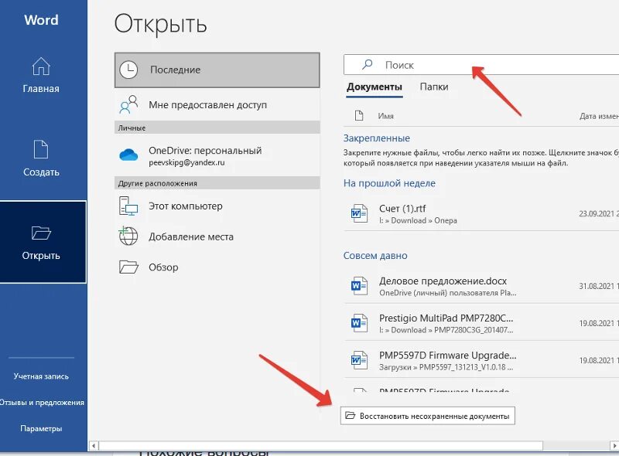Select the Открыть folder icon in sidebar
619x456 pixels.
(x=41, y=233)
